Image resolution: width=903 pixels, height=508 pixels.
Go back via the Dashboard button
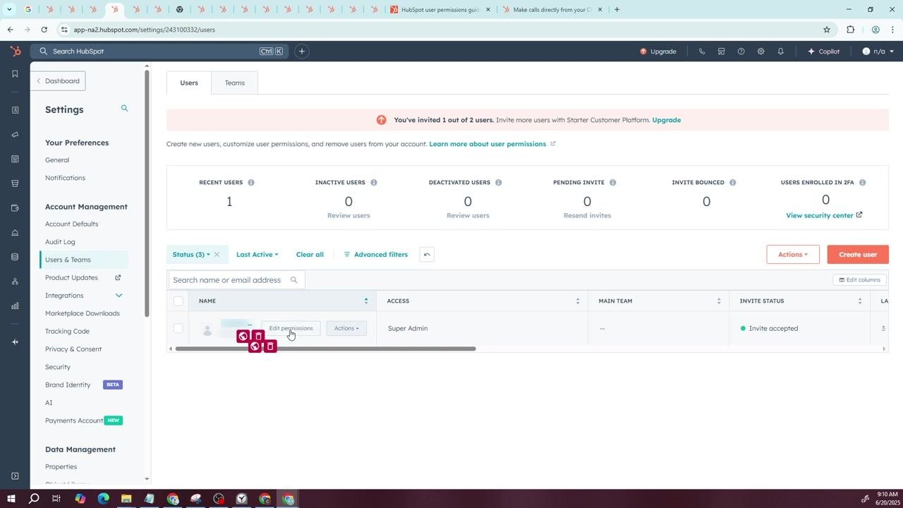[x=58, y=81]
